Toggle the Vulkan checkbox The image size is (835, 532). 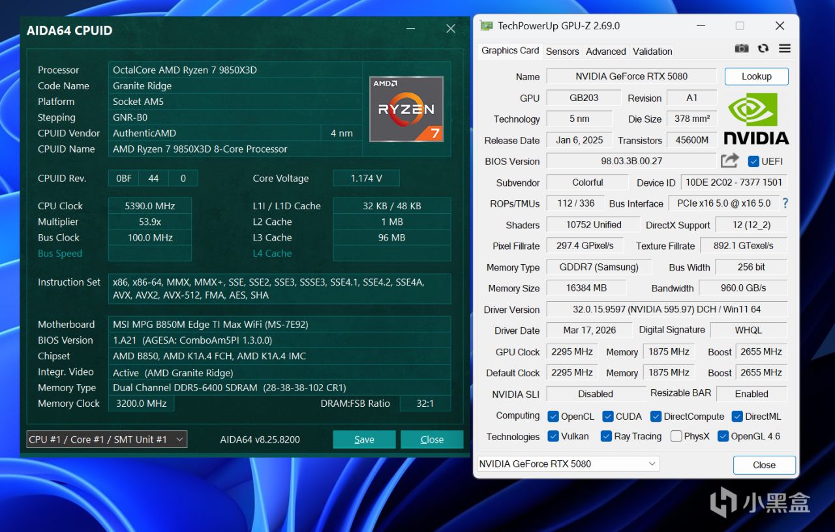pos(553,436)
